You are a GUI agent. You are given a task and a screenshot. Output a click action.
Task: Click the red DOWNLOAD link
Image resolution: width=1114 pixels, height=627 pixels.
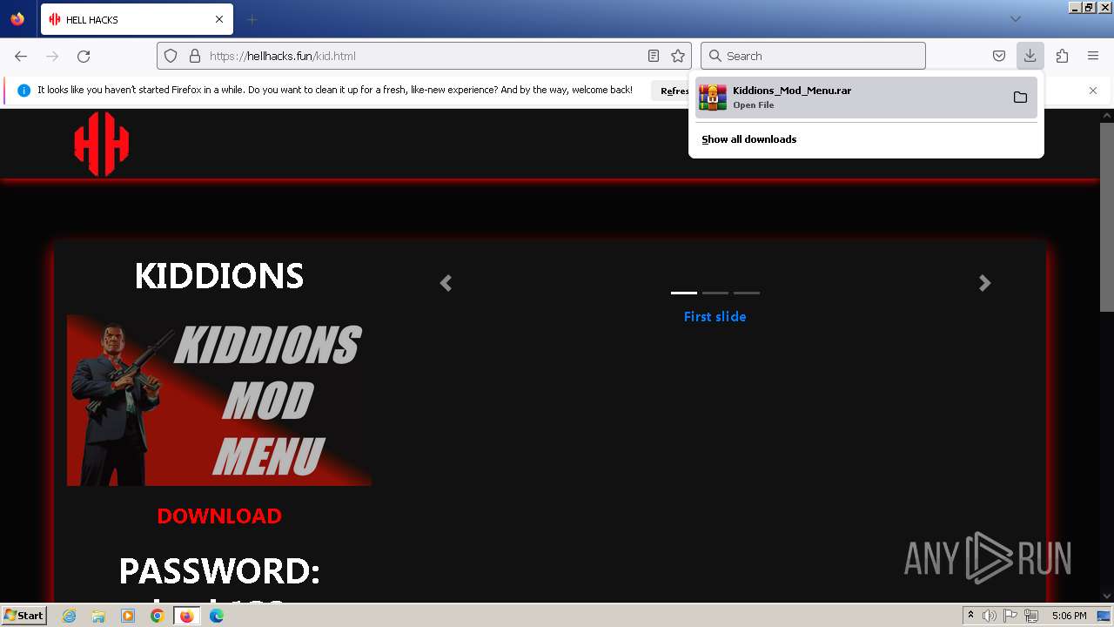pos(219,516)
